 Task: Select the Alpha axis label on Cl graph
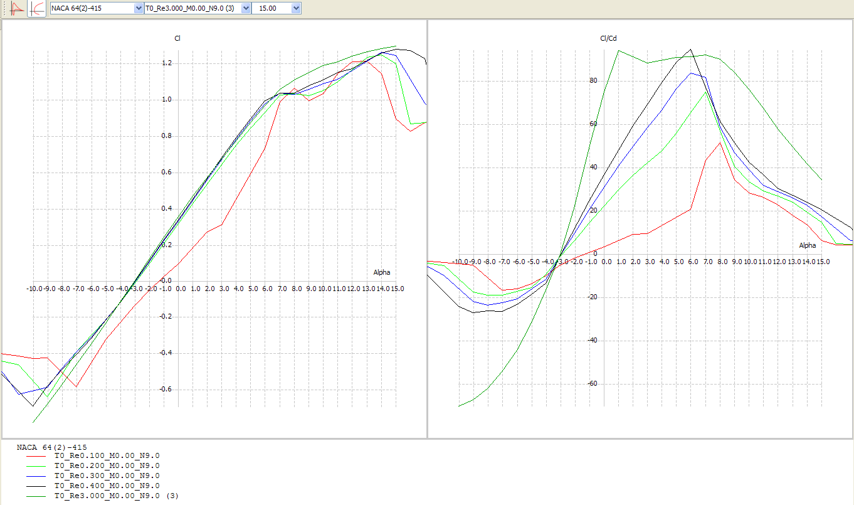pyautogui.click(x=381, y=273)
